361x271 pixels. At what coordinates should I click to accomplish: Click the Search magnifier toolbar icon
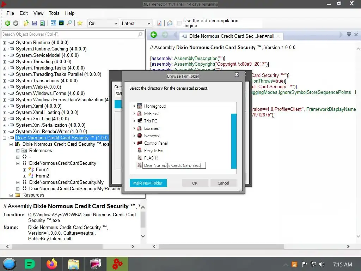tap(69, 23)
